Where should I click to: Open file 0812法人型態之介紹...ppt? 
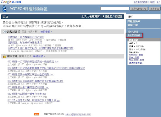point(34,100)
